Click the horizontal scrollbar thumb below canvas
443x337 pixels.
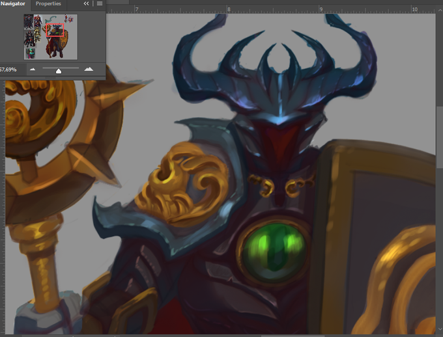[x=293, y=336]
